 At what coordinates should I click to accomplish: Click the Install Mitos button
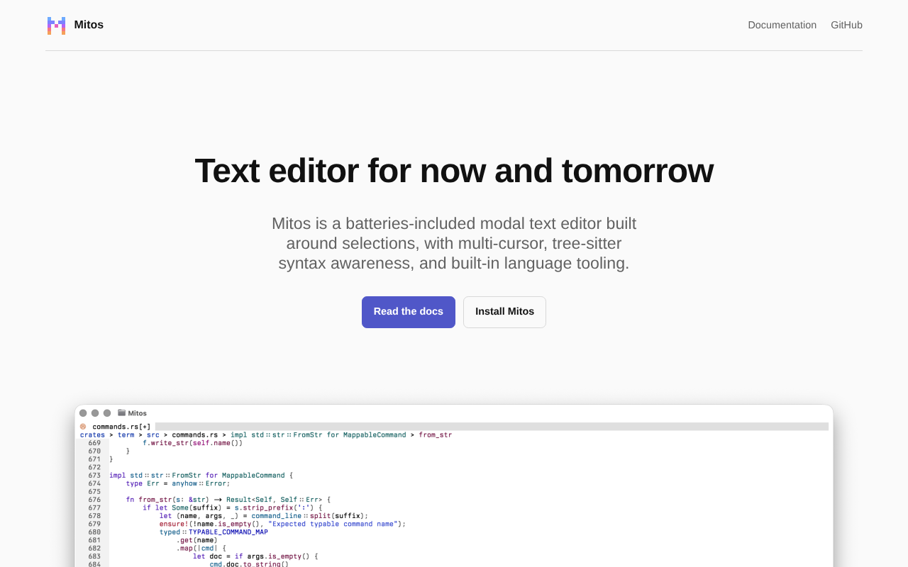504,312
